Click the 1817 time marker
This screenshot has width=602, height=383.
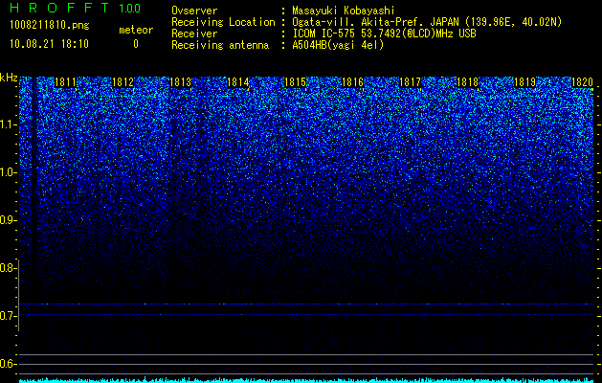(x=410, y=82)
